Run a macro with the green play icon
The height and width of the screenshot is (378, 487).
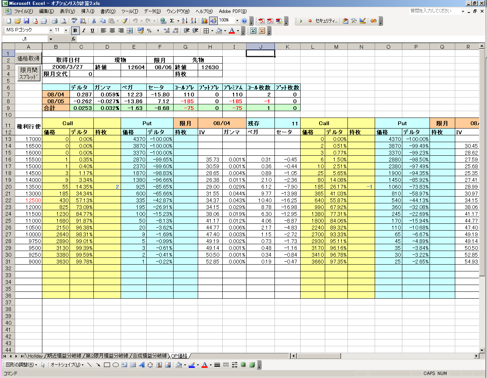301,21
